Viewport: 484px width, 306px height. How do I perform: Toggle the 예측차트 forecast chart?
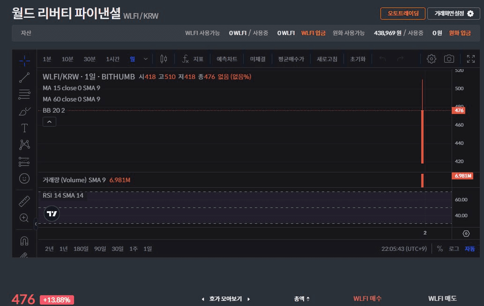227,59
